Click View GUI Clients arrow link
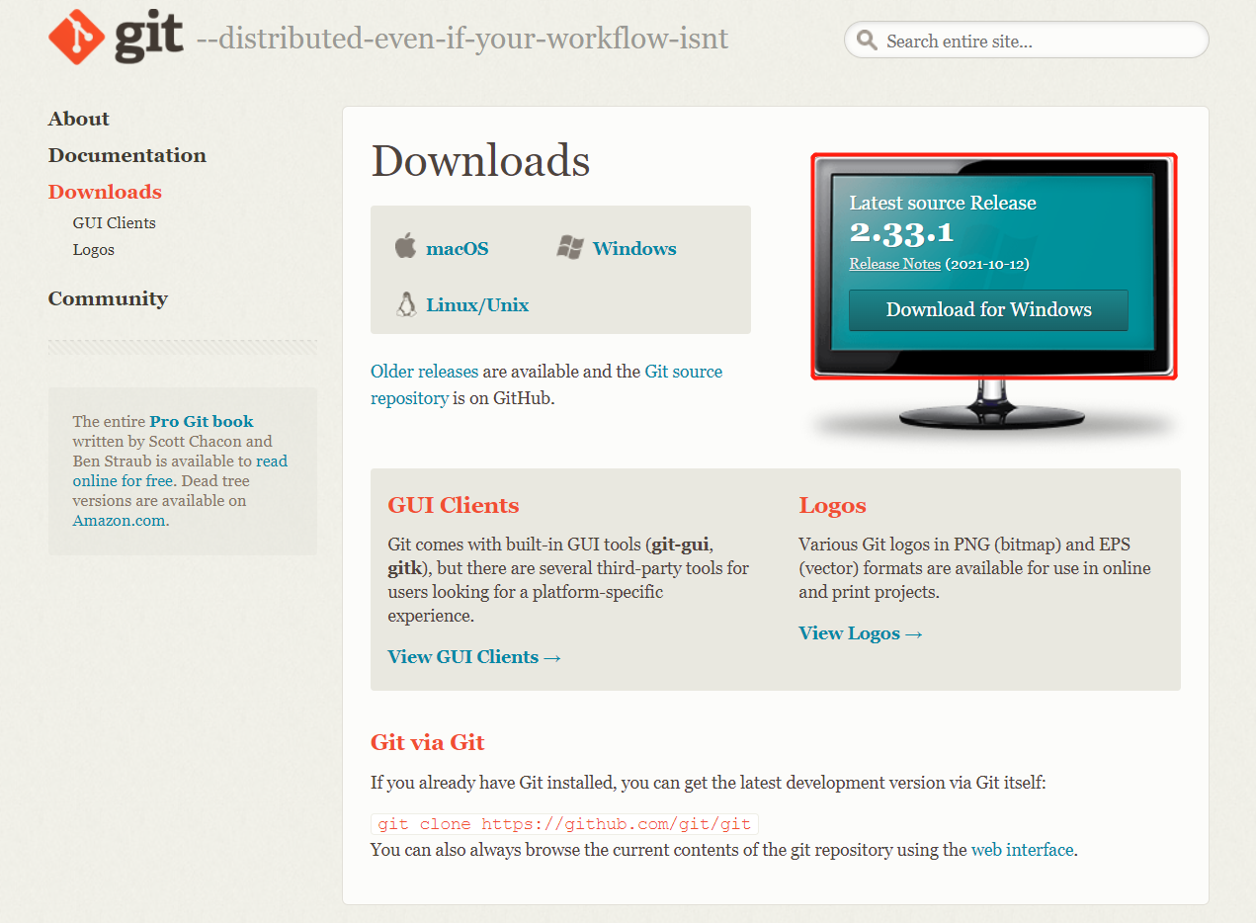The width and height of the screenshot is (1256, 923). tap(474, 656)
